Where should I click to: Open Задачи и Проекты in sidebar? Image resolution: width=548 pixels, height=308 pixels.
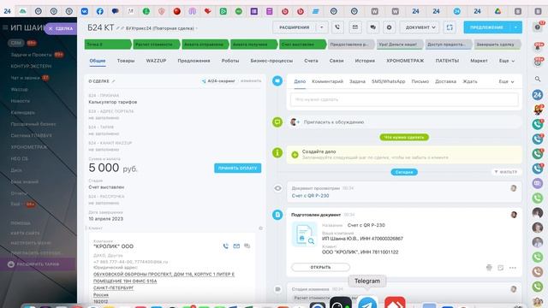[32, 55]
